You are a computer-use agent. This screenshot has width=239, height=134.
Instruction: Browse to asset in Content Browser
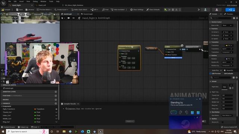pos(30,10)
